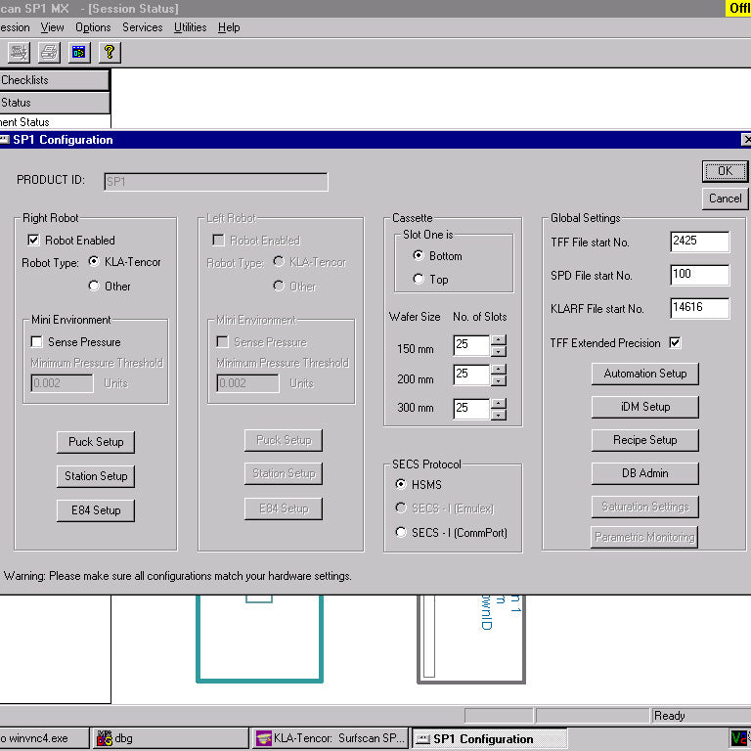Open the Status side panel tab

click(x=54, y=103)
